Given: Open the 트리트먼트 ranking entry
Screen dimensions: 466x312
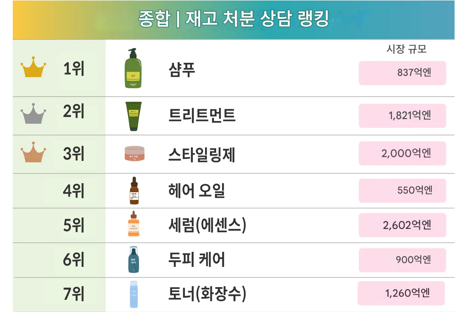Looking at the screenshot, I should point(202,115).
